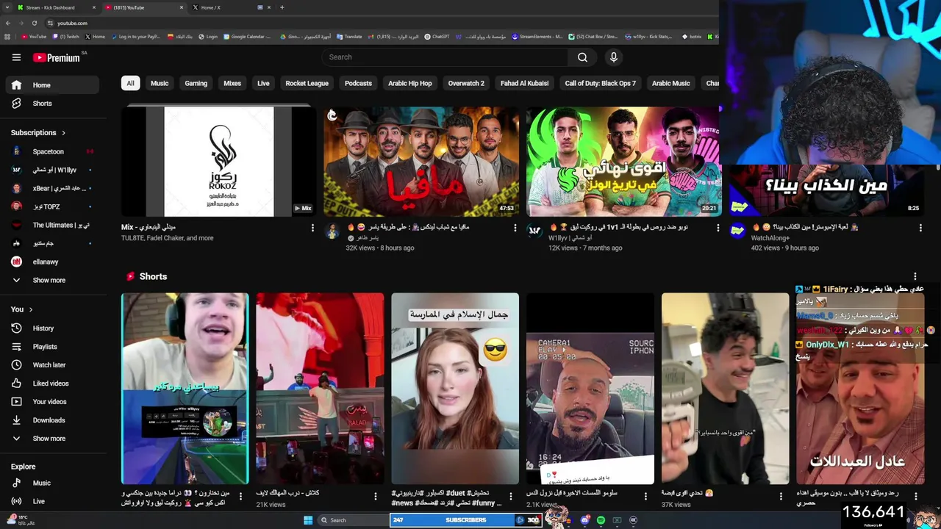The height and width of the screenshot is (529, 941).
Task: Select the All filter chip
Action: coord(130,83)
